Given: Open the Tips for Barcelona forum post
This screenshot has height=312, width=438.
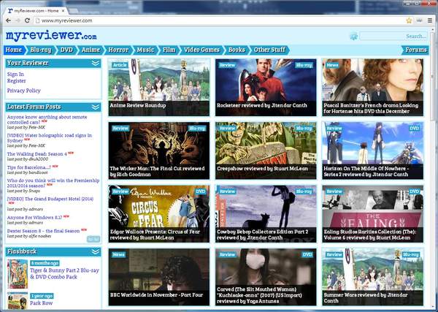Looking at the screenshot, I should (x=28, y=167).
